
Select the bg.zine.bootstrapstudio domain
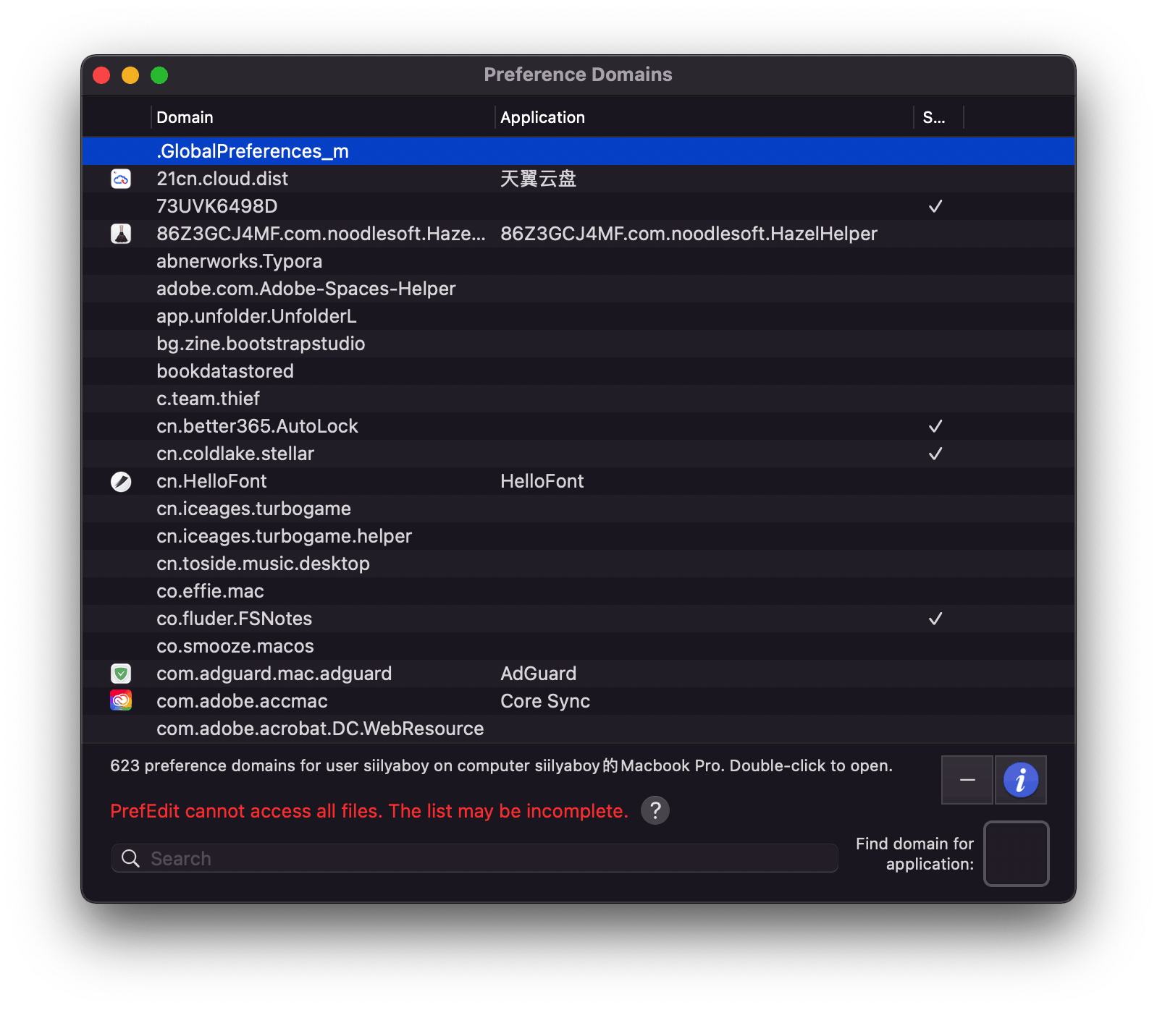pyautogui.click(x=261, y=344)
